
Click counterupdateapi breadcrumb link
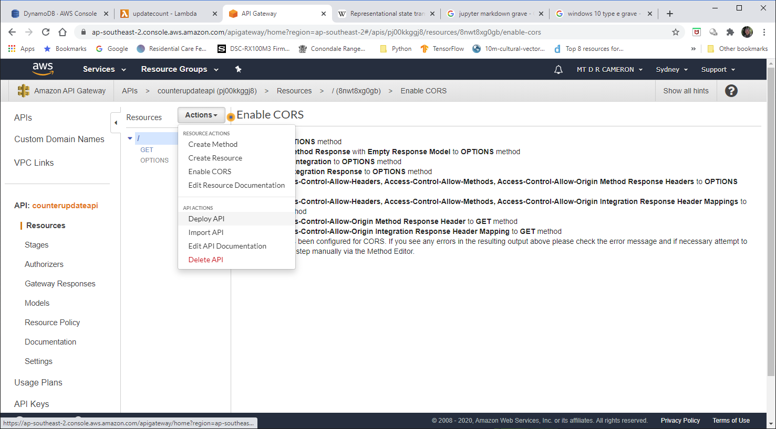pos(207,91)
